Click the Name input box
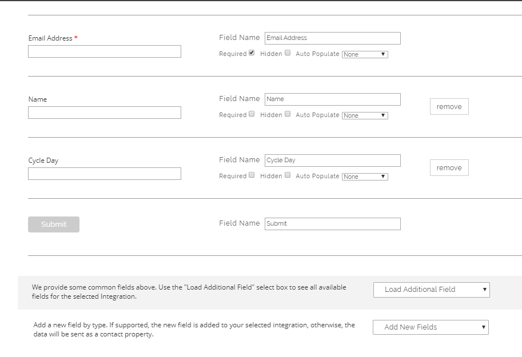This screenshot has width=522, height=357. pyautogui.click(x=104, y=112)
